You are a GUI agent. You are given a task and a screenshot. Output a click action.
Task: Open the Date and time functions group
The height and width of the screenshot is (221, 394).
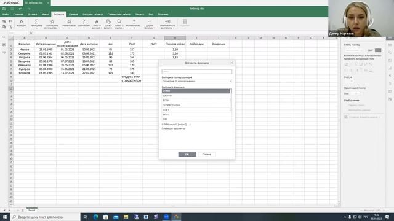point(108,24)
